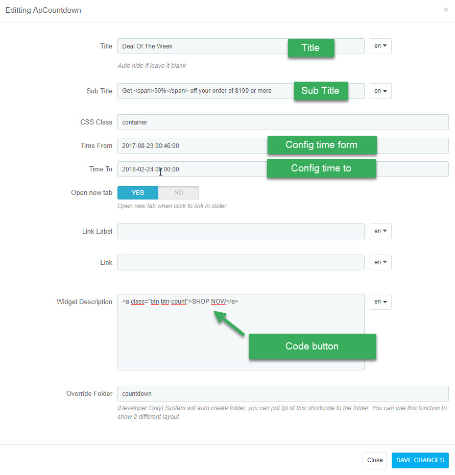Open the Sub Title language dropdown

[380, 91]
